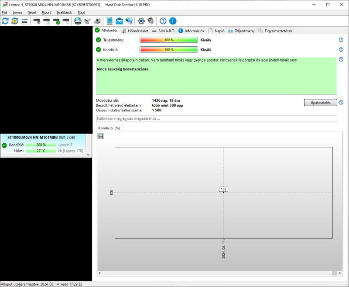349x287 pixels.
Task: Click the '1436 nap, 18 óra' value
Action: (x=166, y=100)
